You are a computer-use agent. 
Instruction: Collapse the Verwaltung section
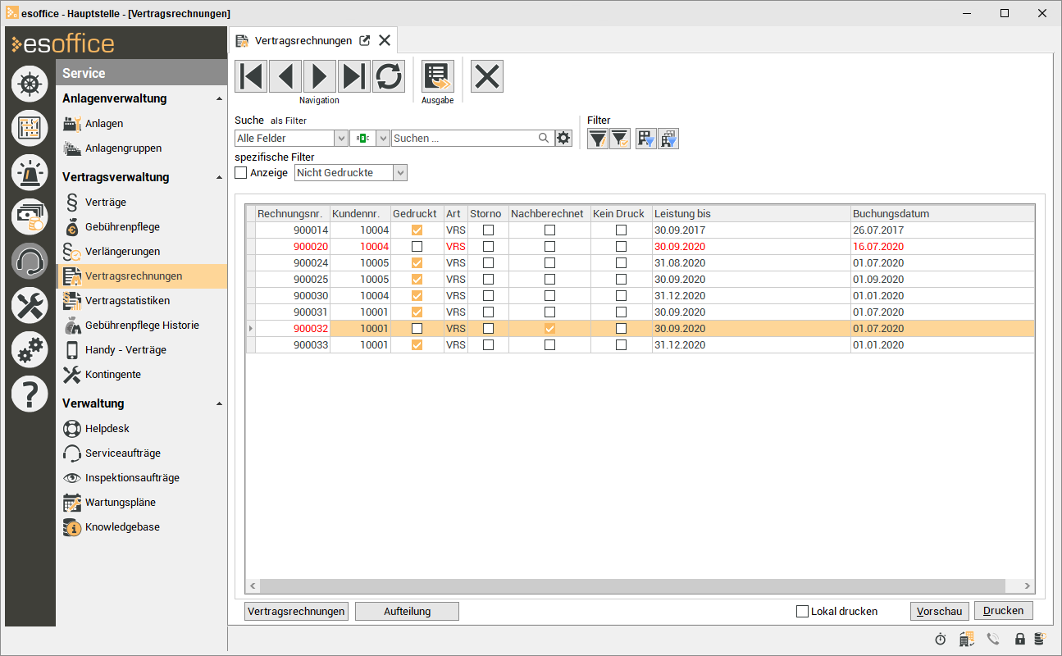pos(219,404)
